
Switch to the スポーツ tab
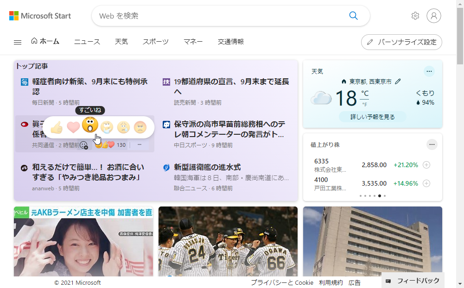(x=155, y=42)
